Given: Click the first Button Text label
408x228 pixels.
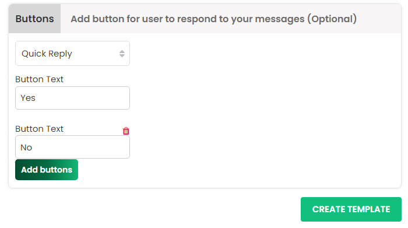Looking at the screenshot, I should tap(39, 79).
